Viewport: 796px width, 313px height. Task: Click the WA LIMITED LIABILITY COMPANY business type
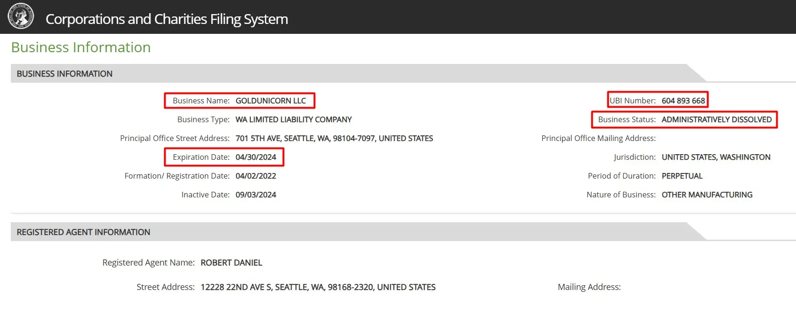click(x=294, y=119)
